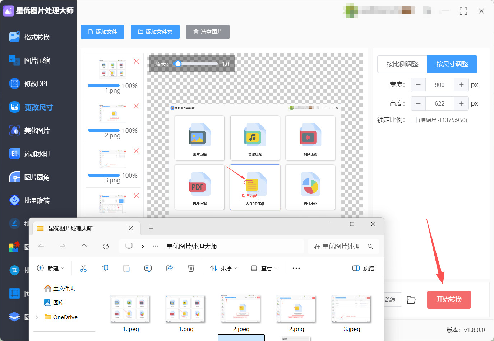Click the PC icon in the address bar

pos(129,246)
